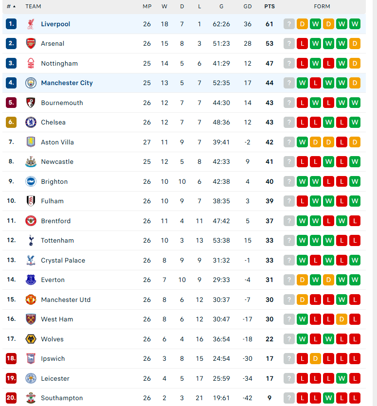The height and width of the screenshot is (406, 377).
Task: Click the Arsenal club crest icon
Action: coord(31,43)
